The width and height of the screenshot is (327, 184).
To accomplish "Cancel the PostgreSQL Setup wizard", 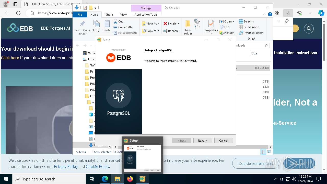I will 223,140.
